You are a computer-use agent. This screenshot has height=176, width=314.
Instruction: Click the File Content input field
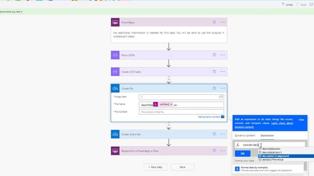coord(182,112)
